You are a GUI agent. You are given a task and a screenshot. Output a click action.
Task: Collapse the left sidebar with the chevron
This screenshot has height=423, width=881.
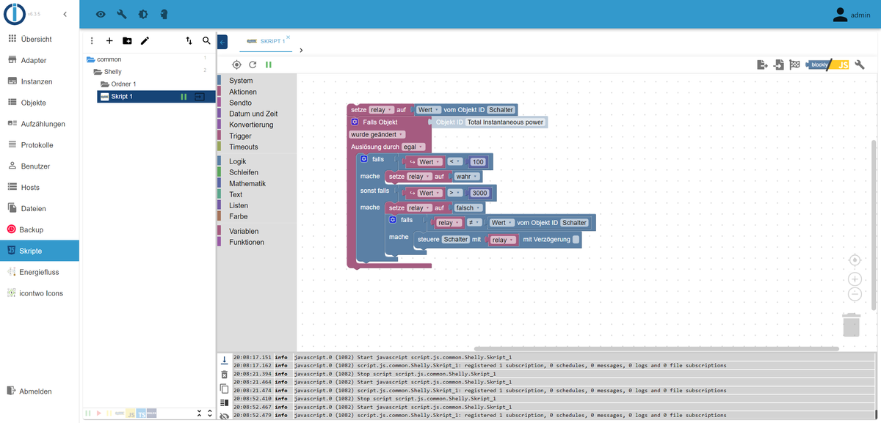[65, 14]
